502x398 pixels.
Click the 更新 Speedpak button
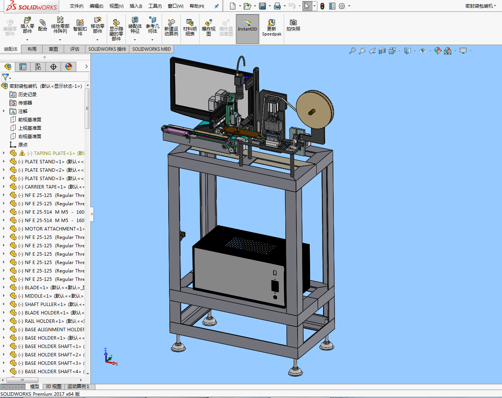pyautogui.click(x=272, y=27)
